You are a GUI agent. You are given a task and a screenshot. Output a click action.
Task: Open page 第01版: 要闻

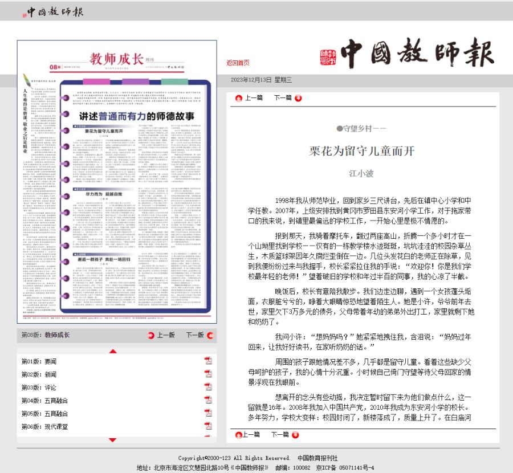click(39, 361)
